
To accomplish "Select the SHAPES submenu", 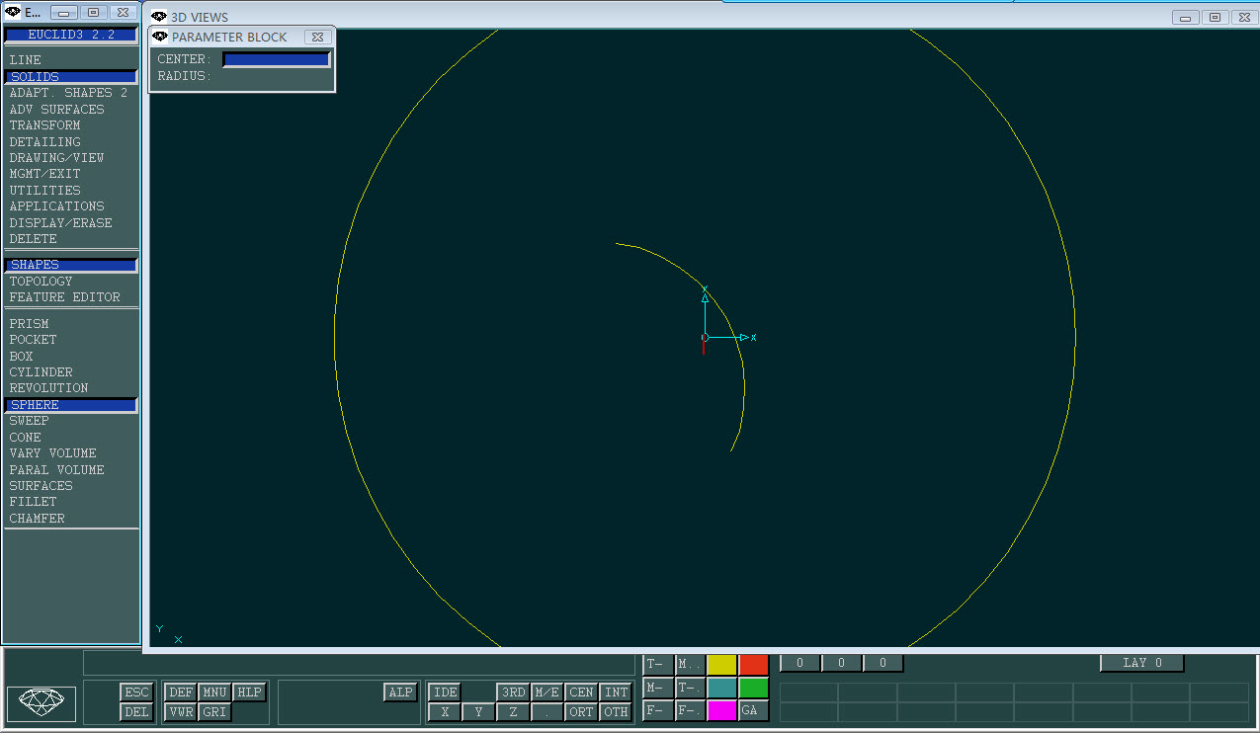I will coord(71,265).
